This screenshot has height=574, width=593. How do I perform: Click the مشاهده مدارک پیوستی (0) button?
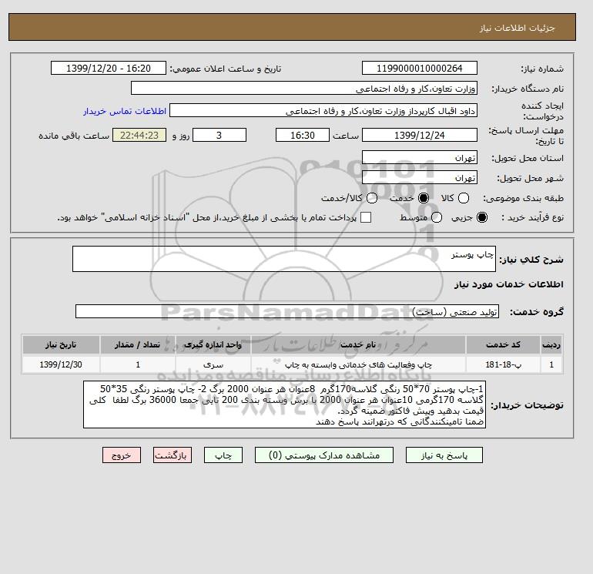click(324, 455)
